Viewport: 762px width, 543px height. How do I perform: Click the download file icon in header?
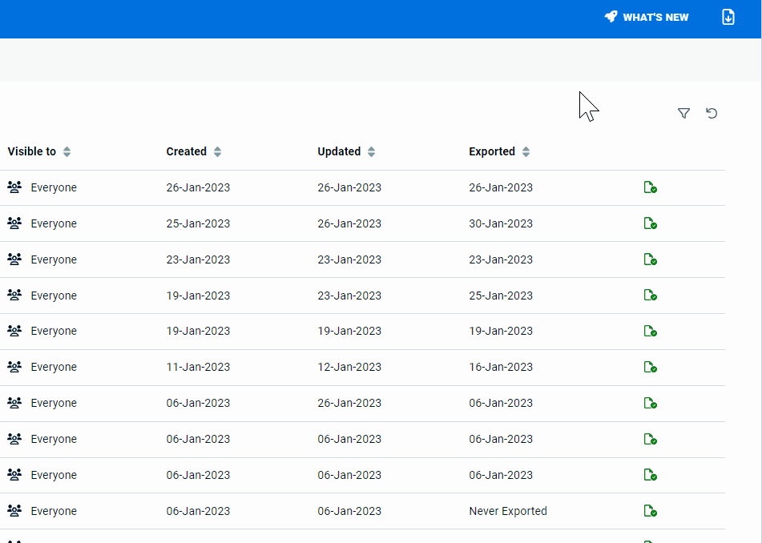pos(728,17)
